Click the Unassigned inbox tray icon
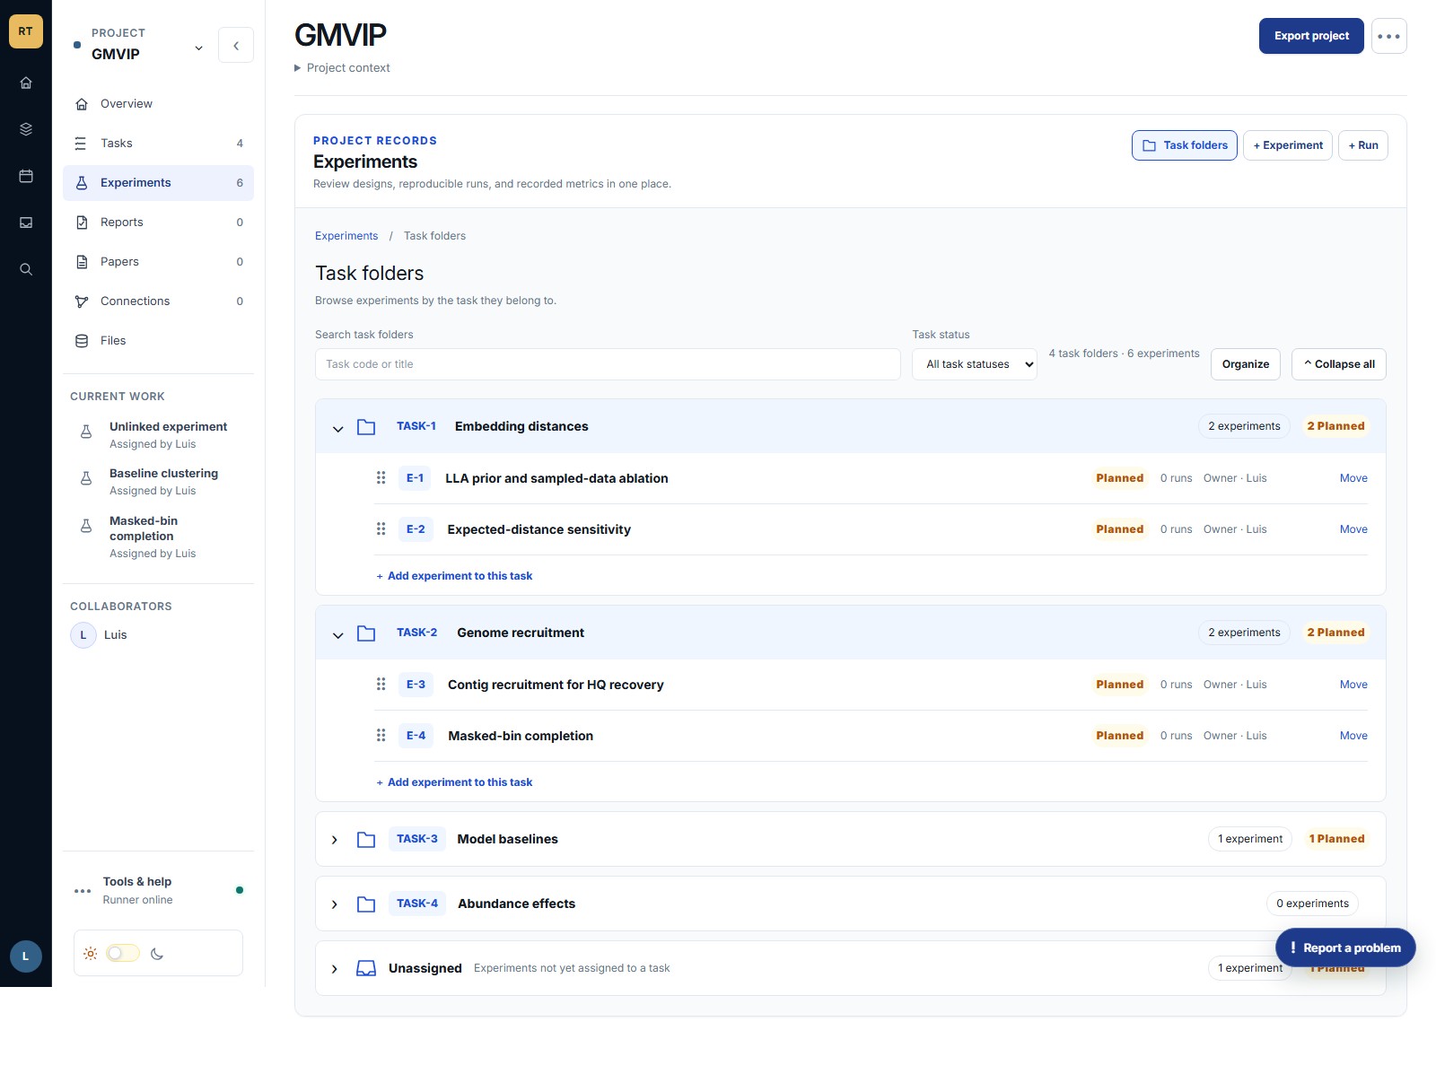Viewport: 1436px width, 1074px height. pyautogui.click(x=366, y=969)
